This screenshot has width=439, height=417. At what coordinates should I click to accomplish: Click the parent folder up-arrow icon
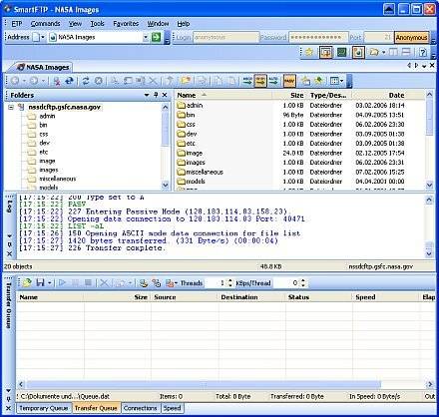(170, 81)
